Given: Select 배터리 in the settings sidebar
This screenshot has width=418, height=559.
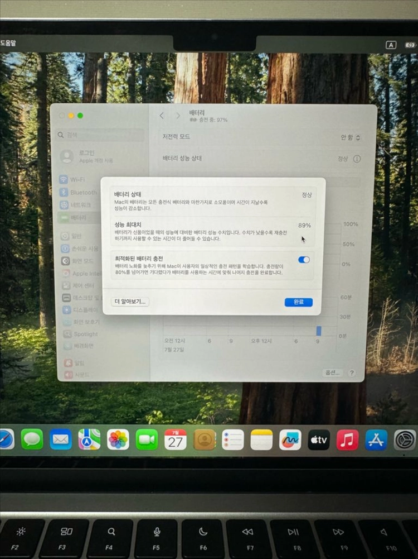Looking at the screenshot, I should point(79,217).
